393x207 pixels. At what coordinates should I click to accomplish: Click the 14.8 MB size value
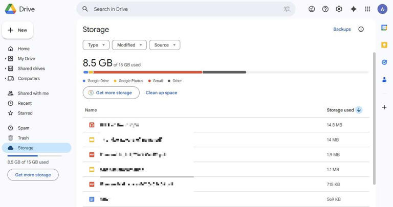334,125
